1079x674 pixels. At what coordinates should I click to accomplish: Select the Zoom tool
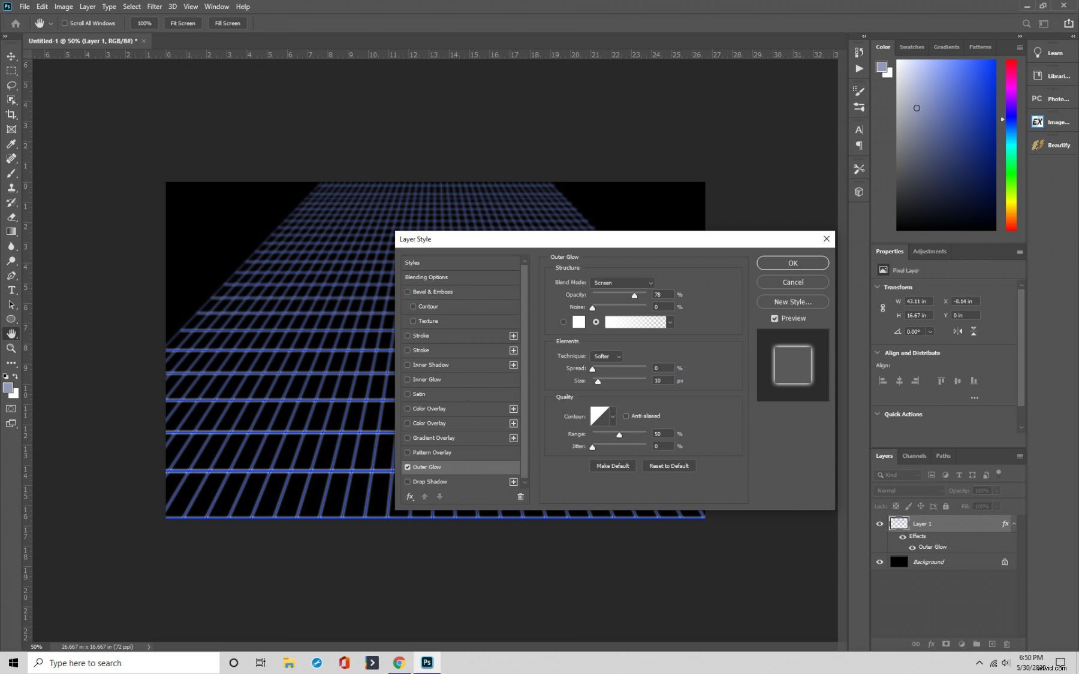(11, 348)
